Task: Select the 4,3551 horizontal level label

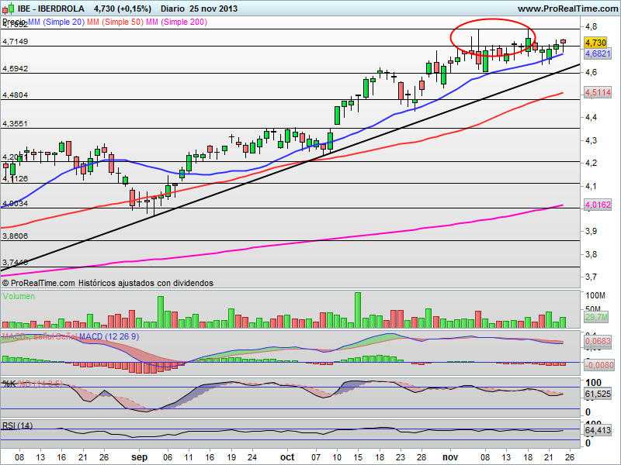Action: tap(15, 124)
